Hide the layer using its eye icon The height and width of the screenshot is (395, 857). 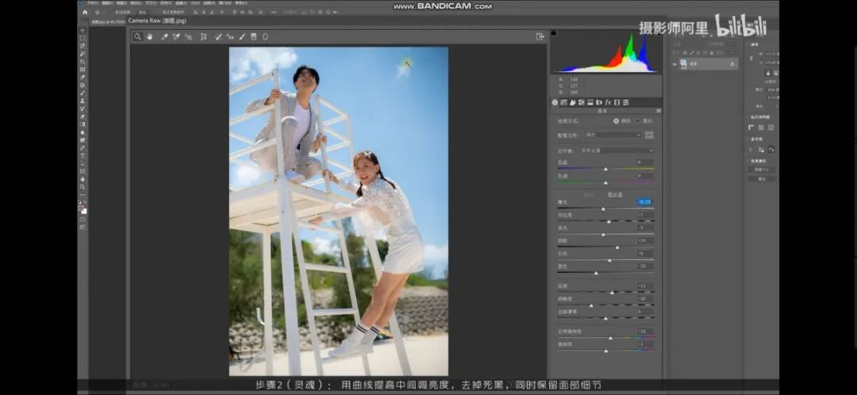(674, 64)
